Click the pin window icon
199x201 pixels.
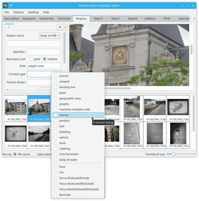(x=11, y=5)
